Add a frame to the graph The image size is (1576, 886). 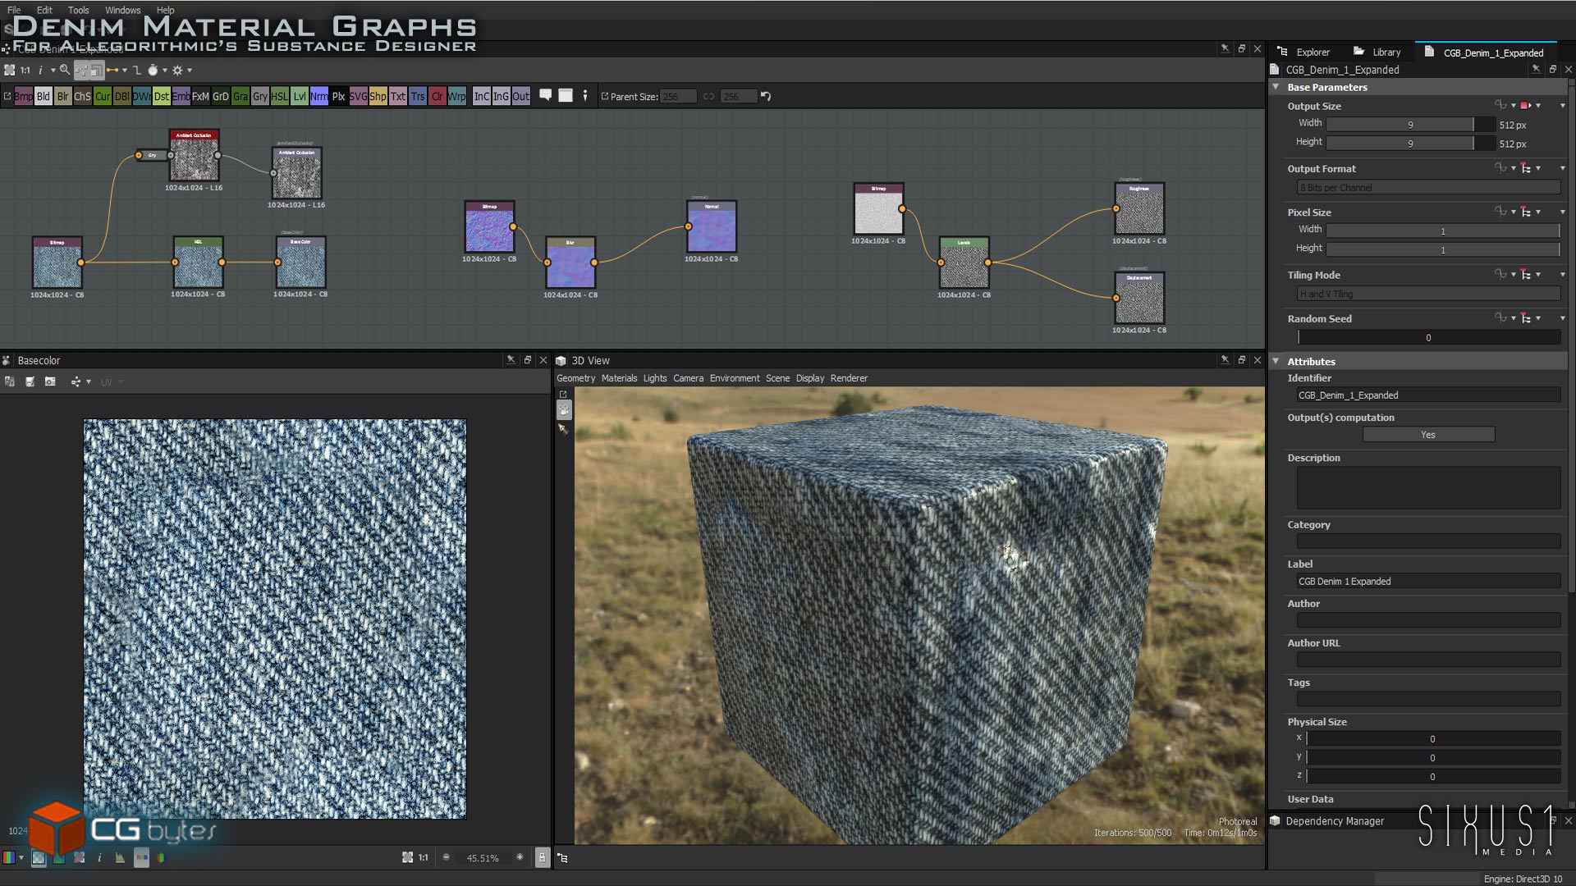566,95
